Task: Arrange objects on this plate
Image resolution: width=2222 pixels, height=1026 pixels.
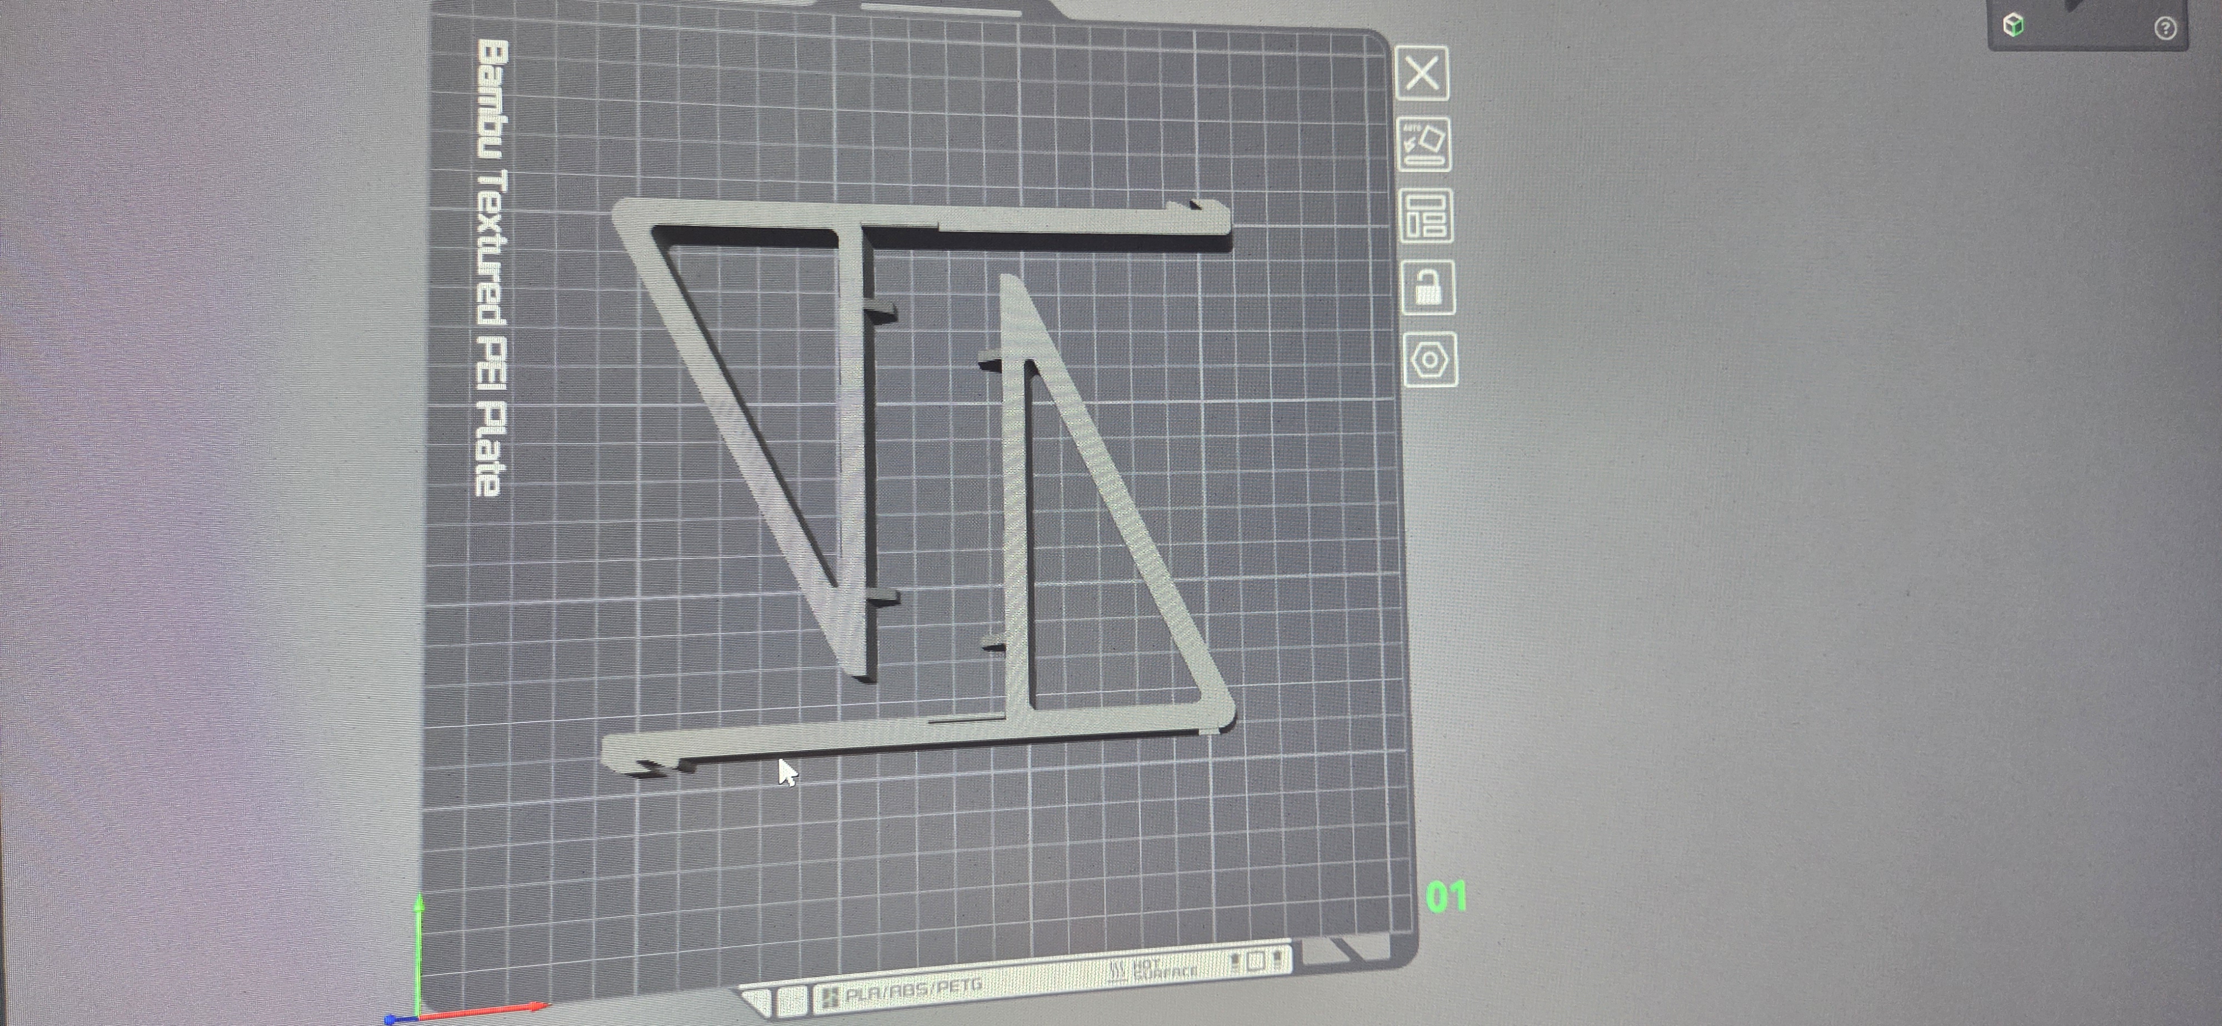Action: point(1426,215)
